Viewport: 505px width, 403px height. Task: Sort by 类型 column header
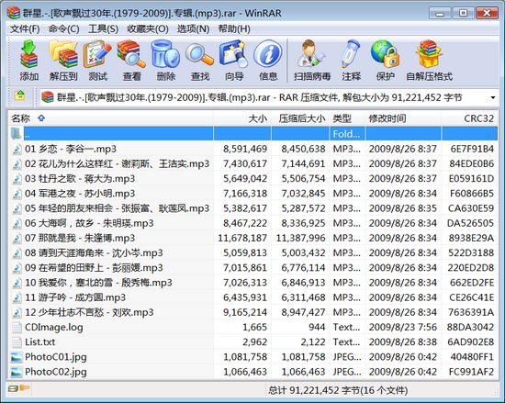click(347, 118)
